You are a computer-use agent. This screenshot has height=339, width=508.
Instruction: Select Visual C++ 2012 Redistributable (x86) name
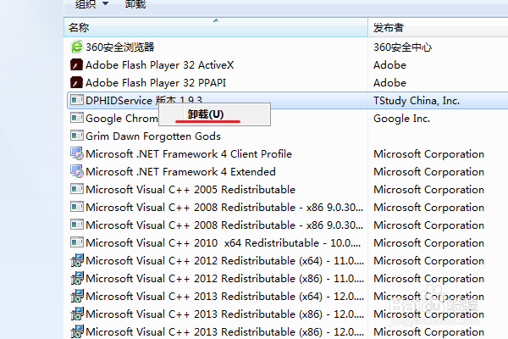pos(225,279)
